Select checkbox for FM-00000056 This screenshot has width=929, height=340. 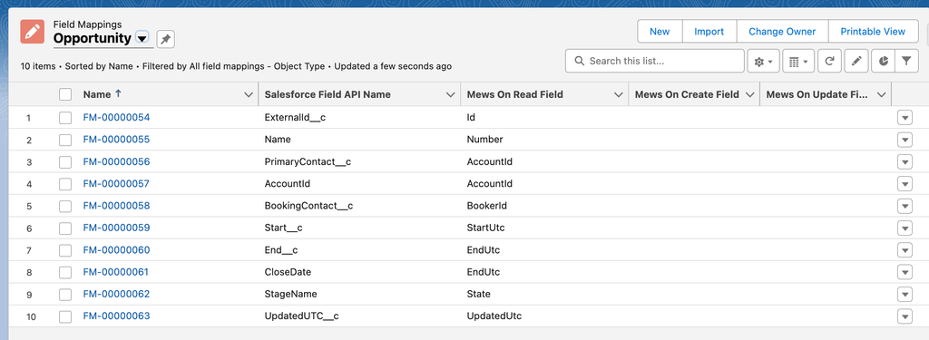coord(65,161)
